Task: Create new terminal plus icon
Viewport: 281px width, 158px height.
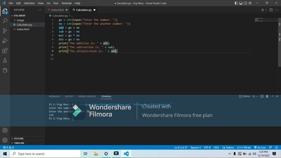Action: [x=254, y=97]
